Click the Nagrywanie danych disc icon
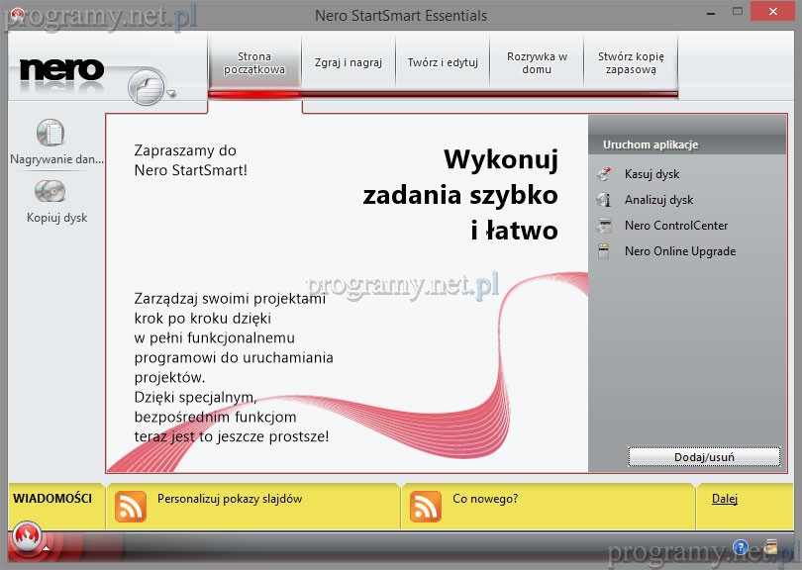Image resolution: width=802 pixels, height=570 pixels. click(x=50, y=133)
